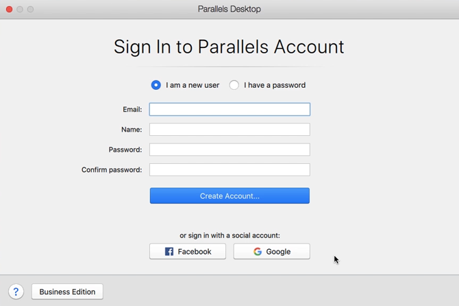Click the Google "G" logo icon
Viewport: 459px width, 306px height.
[x=258, y=252]
